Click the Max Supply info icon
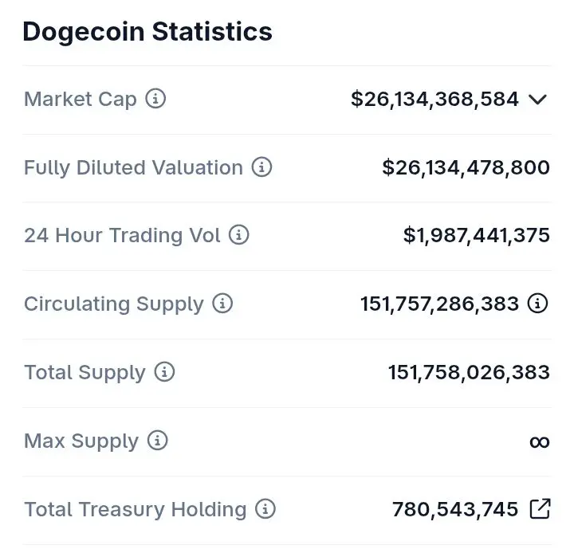 click(158, 441)
